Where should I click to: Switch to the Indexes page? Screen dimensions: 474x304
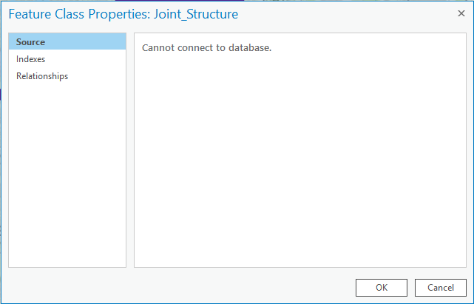(30, 59)
